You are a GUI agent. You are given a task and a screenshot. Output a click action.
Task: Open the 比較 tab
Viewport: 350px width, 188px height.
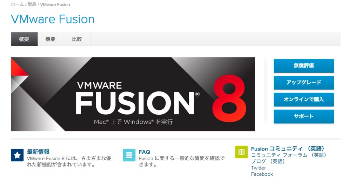click(x=77, y=39)
